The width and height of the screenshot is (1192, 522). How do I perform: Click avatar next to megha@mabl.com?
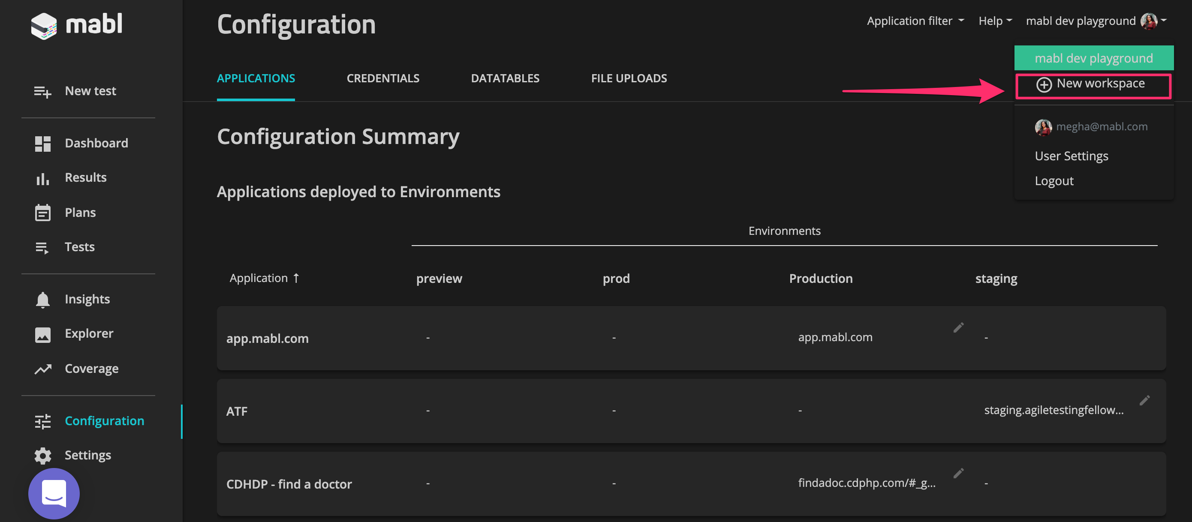[1043, 127]
